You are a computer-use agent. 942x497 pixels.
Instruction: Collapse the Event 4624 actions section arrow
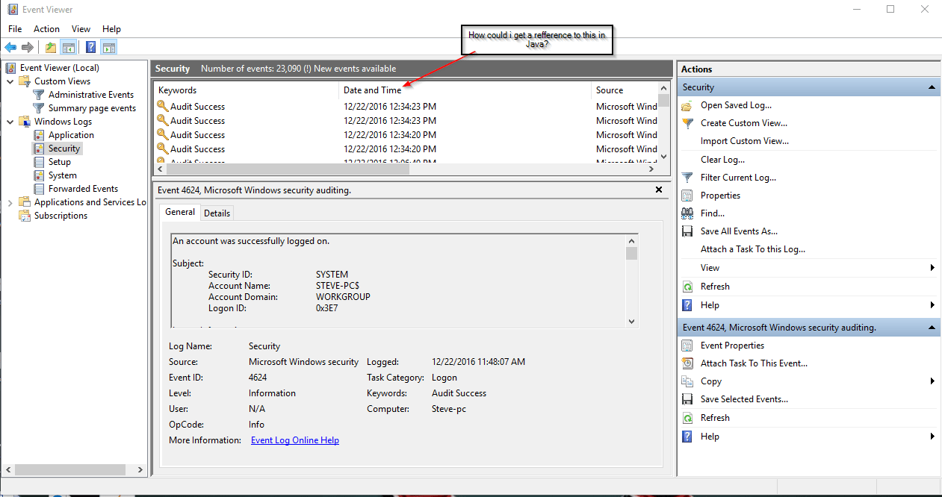(932, 328)
